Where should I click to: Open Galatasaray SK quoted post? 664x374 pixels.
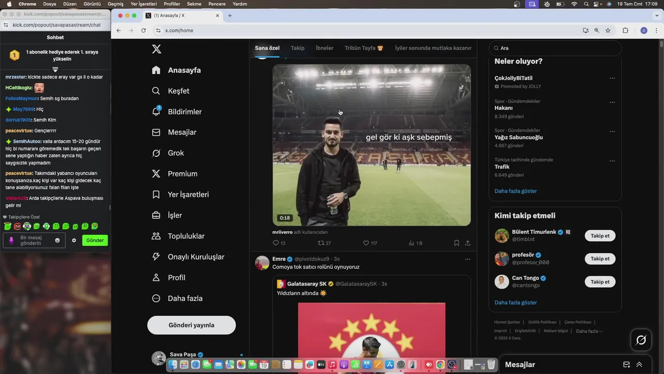coord(371,324)
